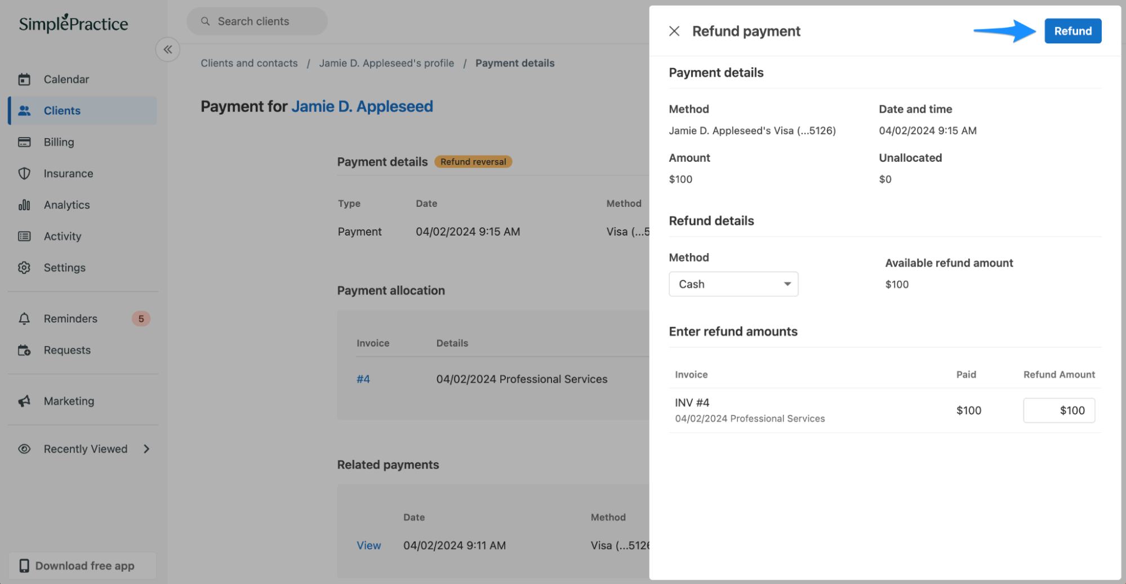1126x584 pixels.
Task: Open Insurance via shield icon
Action: coord(24,174)
